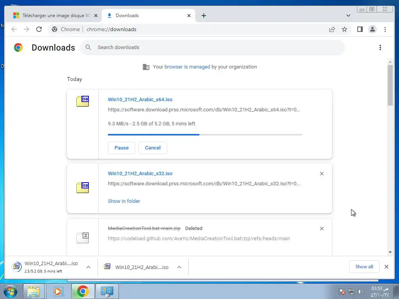Image resolution: width=399 pixels, height=299 pixels.
Task: Click the MediaCreationTool zip file icon
Action: tap(83, 238)
